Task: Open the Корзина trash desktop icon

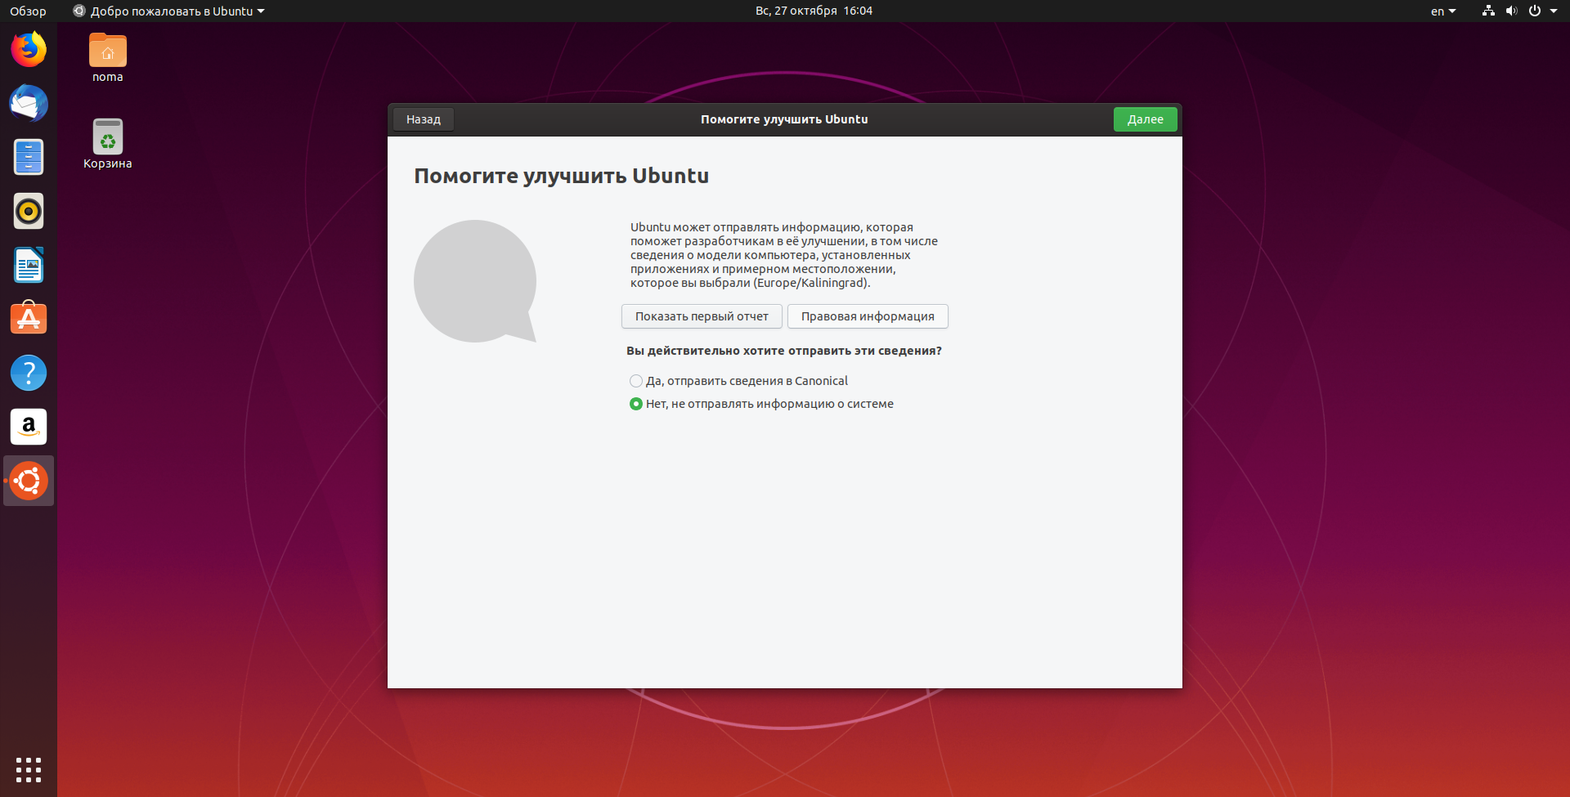Action: (x=108, y=145)
